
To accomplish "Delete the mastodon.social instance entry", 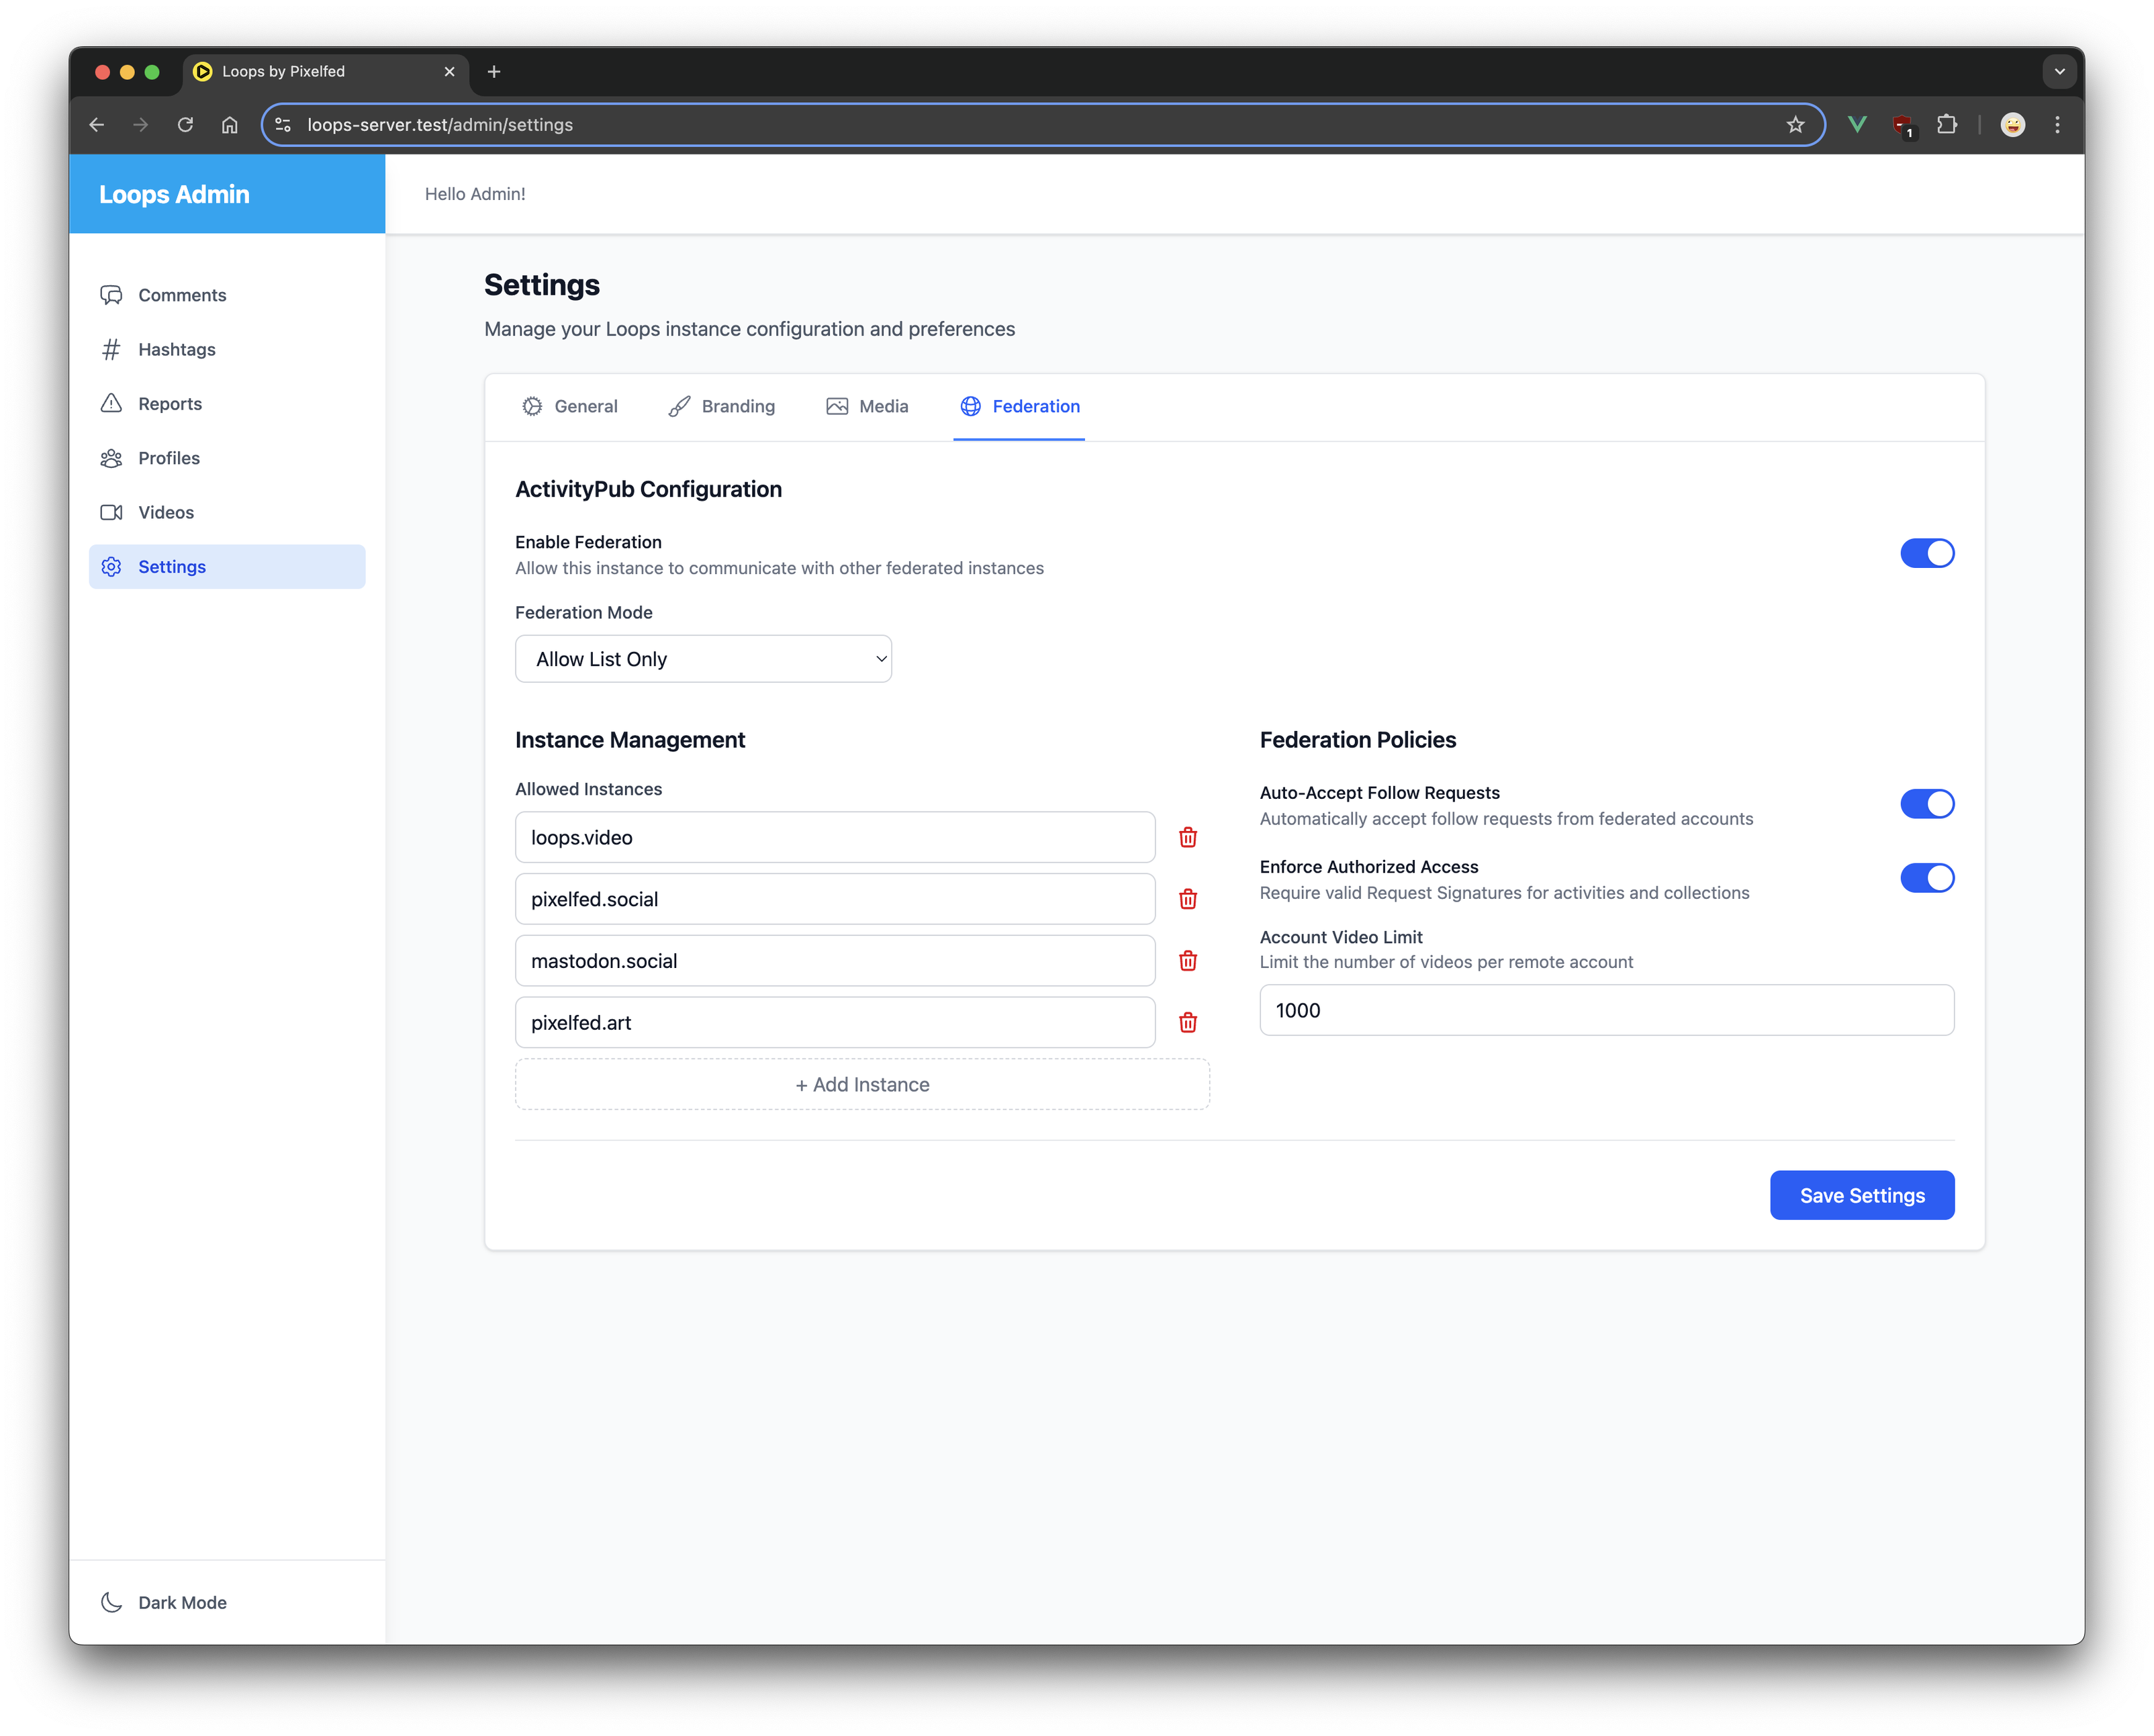I will point(1187,961).
